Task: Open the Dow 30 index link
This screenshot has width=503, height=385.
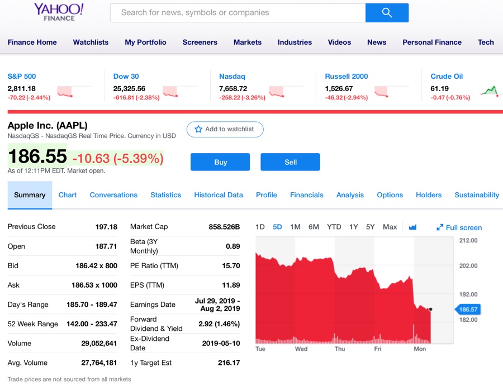Action: (x=126, y=77)
